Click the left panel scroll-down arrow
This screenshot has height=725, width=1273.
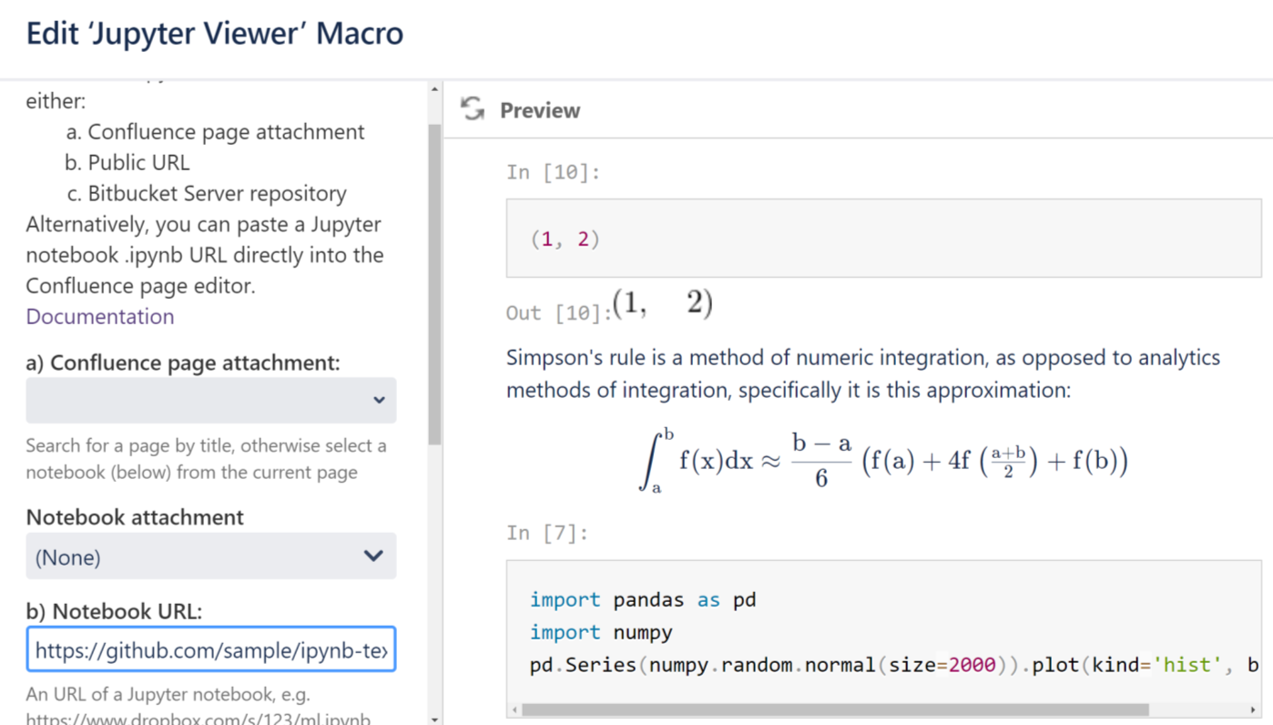click(434, 719)
